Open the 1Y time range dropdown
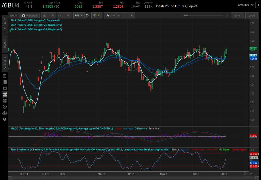This screenshot has height=180, width=261. pyautogui.click(x=64, y=16)
